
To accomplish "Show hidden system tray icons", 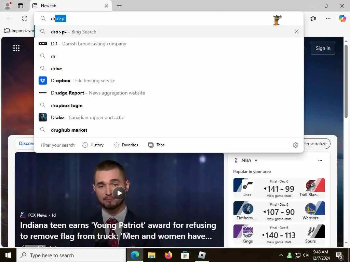I will pos(281,255).
